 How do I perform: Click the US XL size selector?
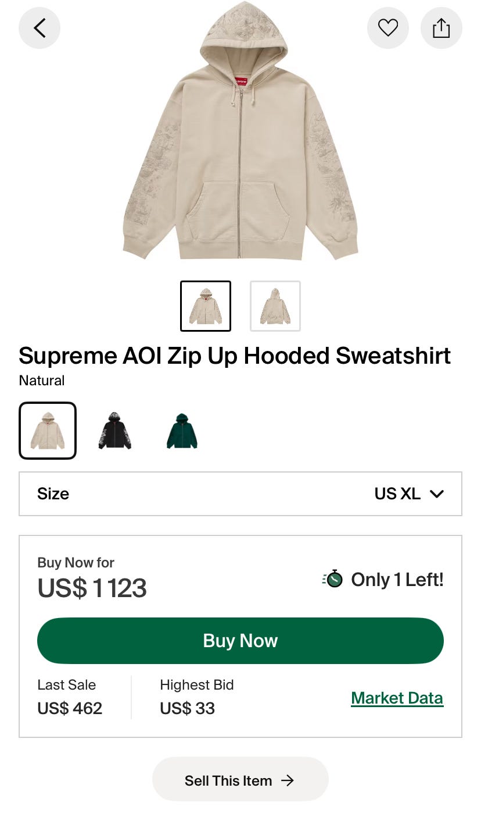tap(409, 494)
